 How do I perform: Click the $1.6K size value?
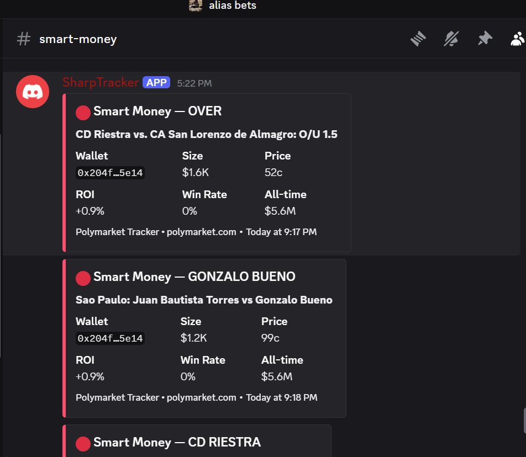195,172
